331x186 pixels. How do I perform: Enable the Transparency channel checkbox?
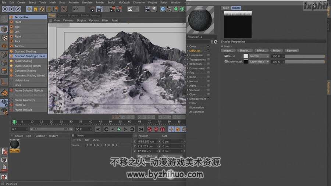[x=209, y=60]
